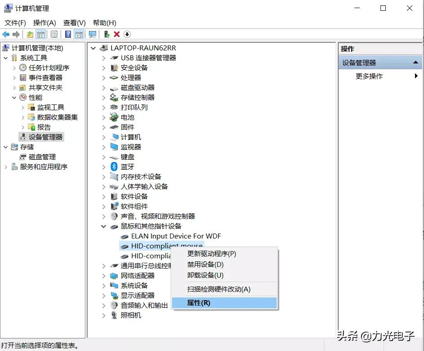The image size is (424, 351).
Task: Open the Properties toolbar icon
Action: (x=53, y=34)
